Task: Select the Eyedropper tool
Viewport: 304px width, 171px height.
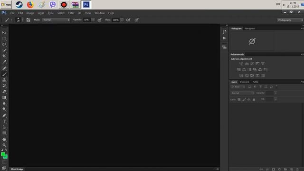Action: pos(4,62)
